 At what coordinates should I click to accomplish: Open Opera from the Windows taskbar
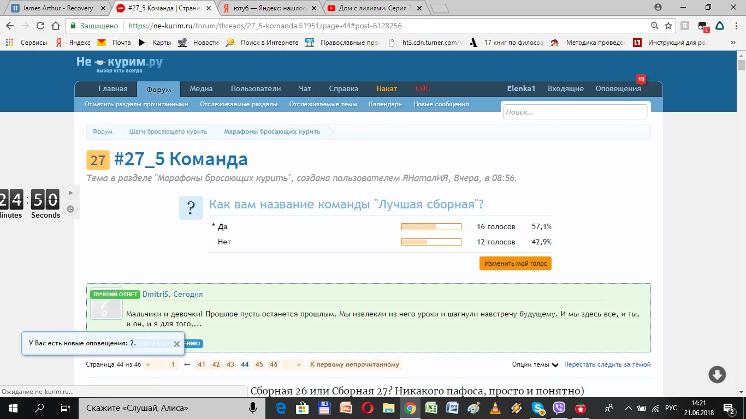[366, 408]
